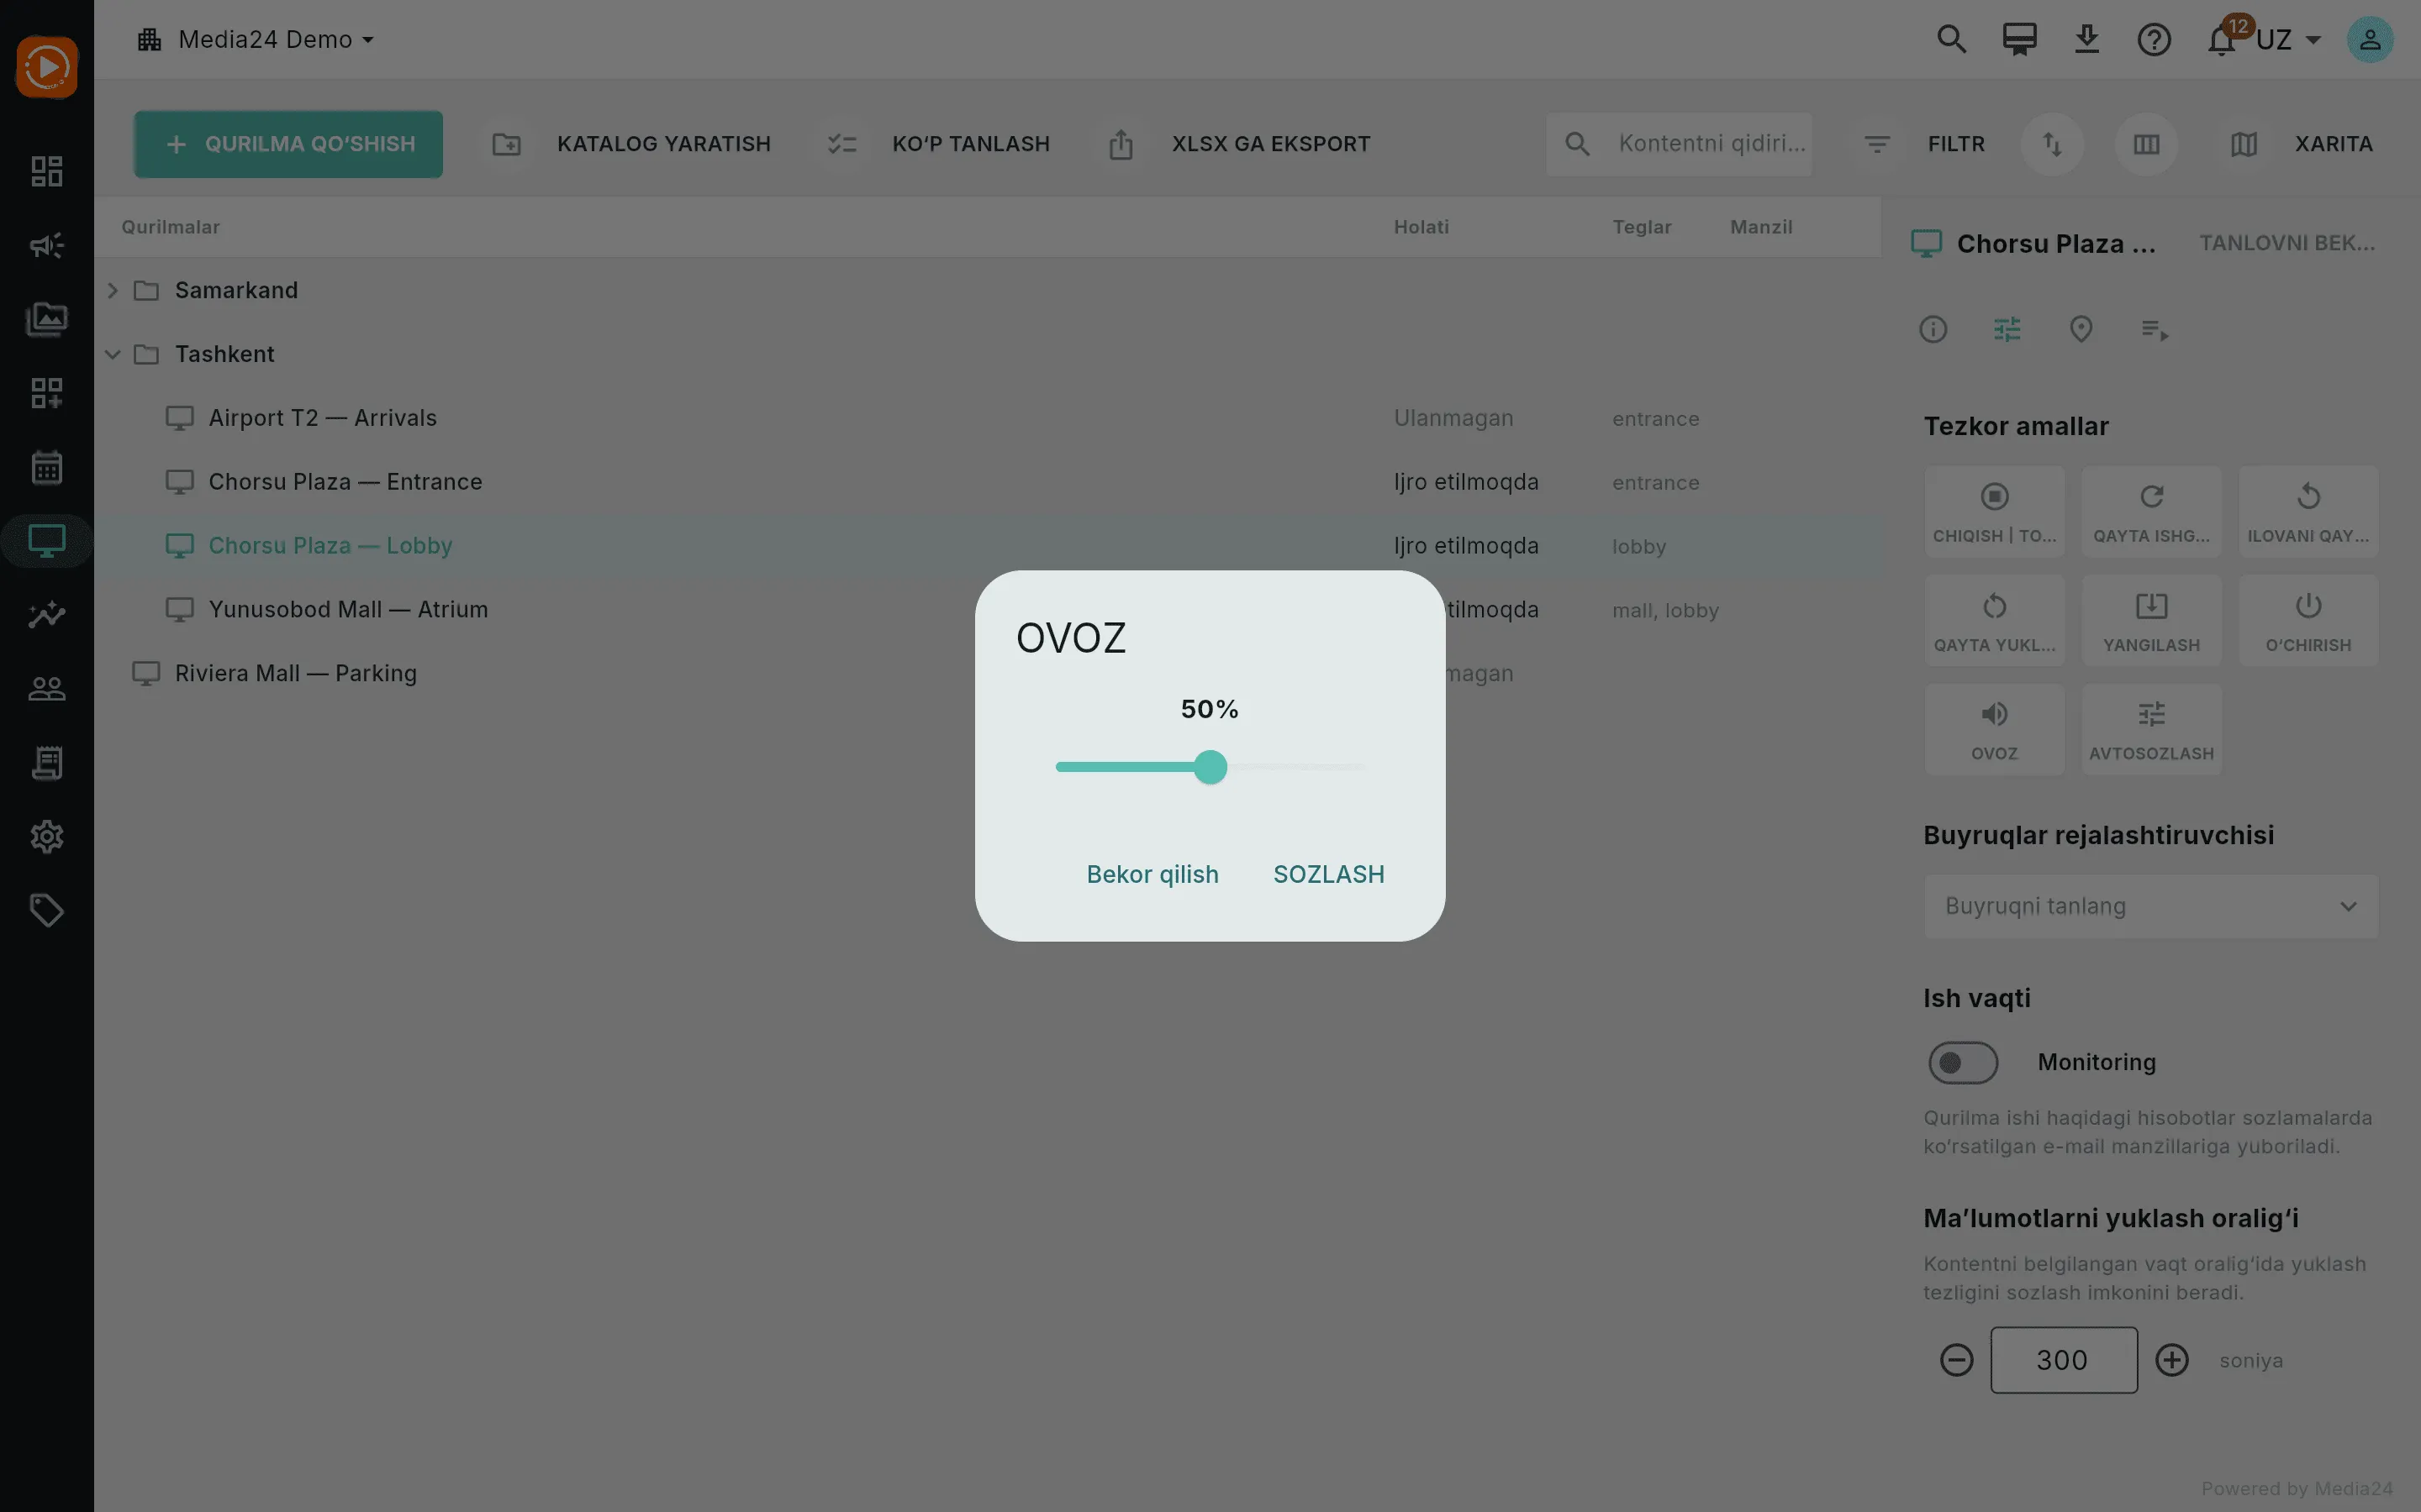Open the calendar schedule sidebar icon
This screenshot has height=1512, width=2421.
pos(46,467)
